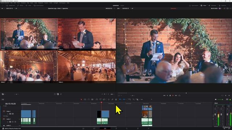Open the Playback menu
Viewport: 232px width, 130px height.
(x=41, y=3)
